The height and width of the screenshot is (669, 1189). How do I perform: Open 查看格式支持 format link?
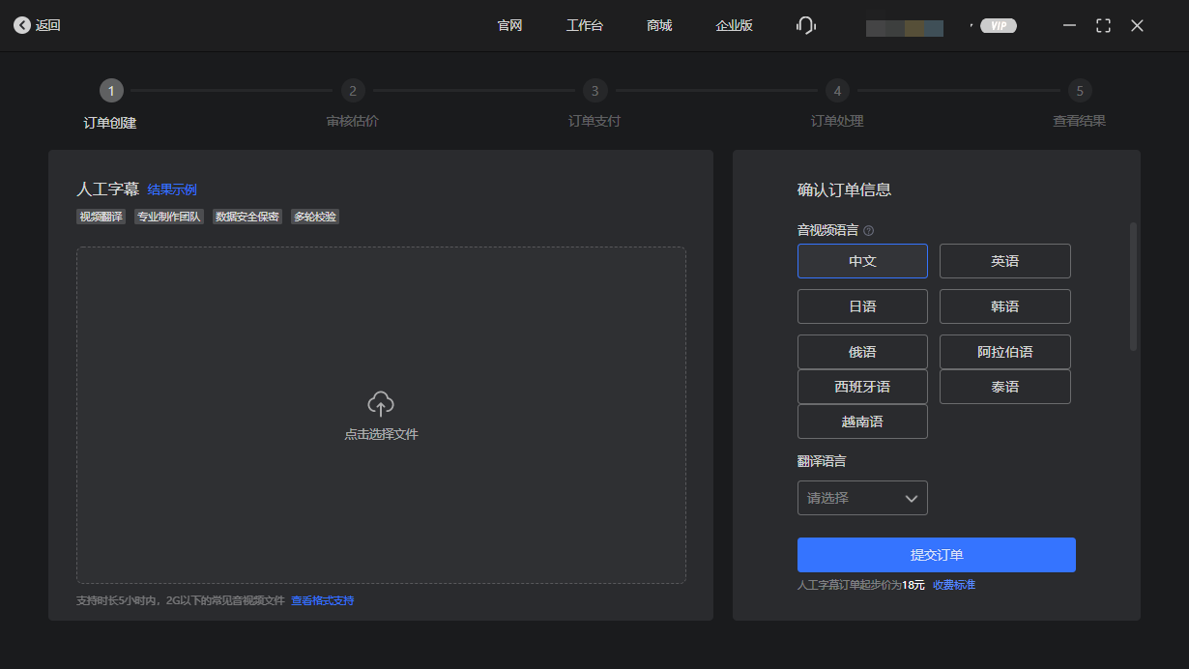[x=323, y=600]
